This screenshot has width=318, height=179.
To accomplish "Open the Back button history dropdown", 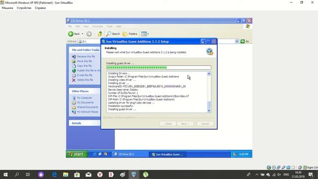I will pos(82,34).
